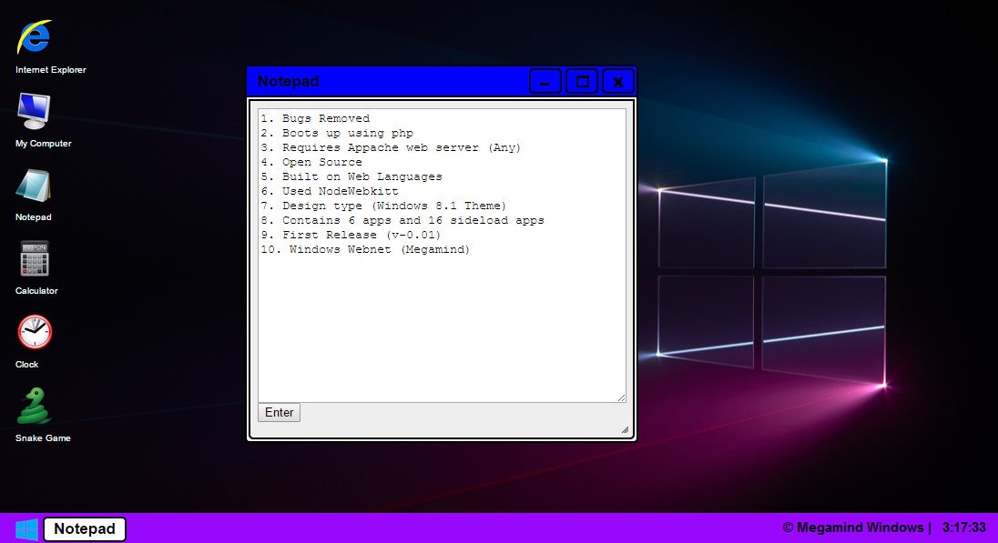998x543 pixels.
Task: Click the Notepad window resize handle
Action: point(625,430)
